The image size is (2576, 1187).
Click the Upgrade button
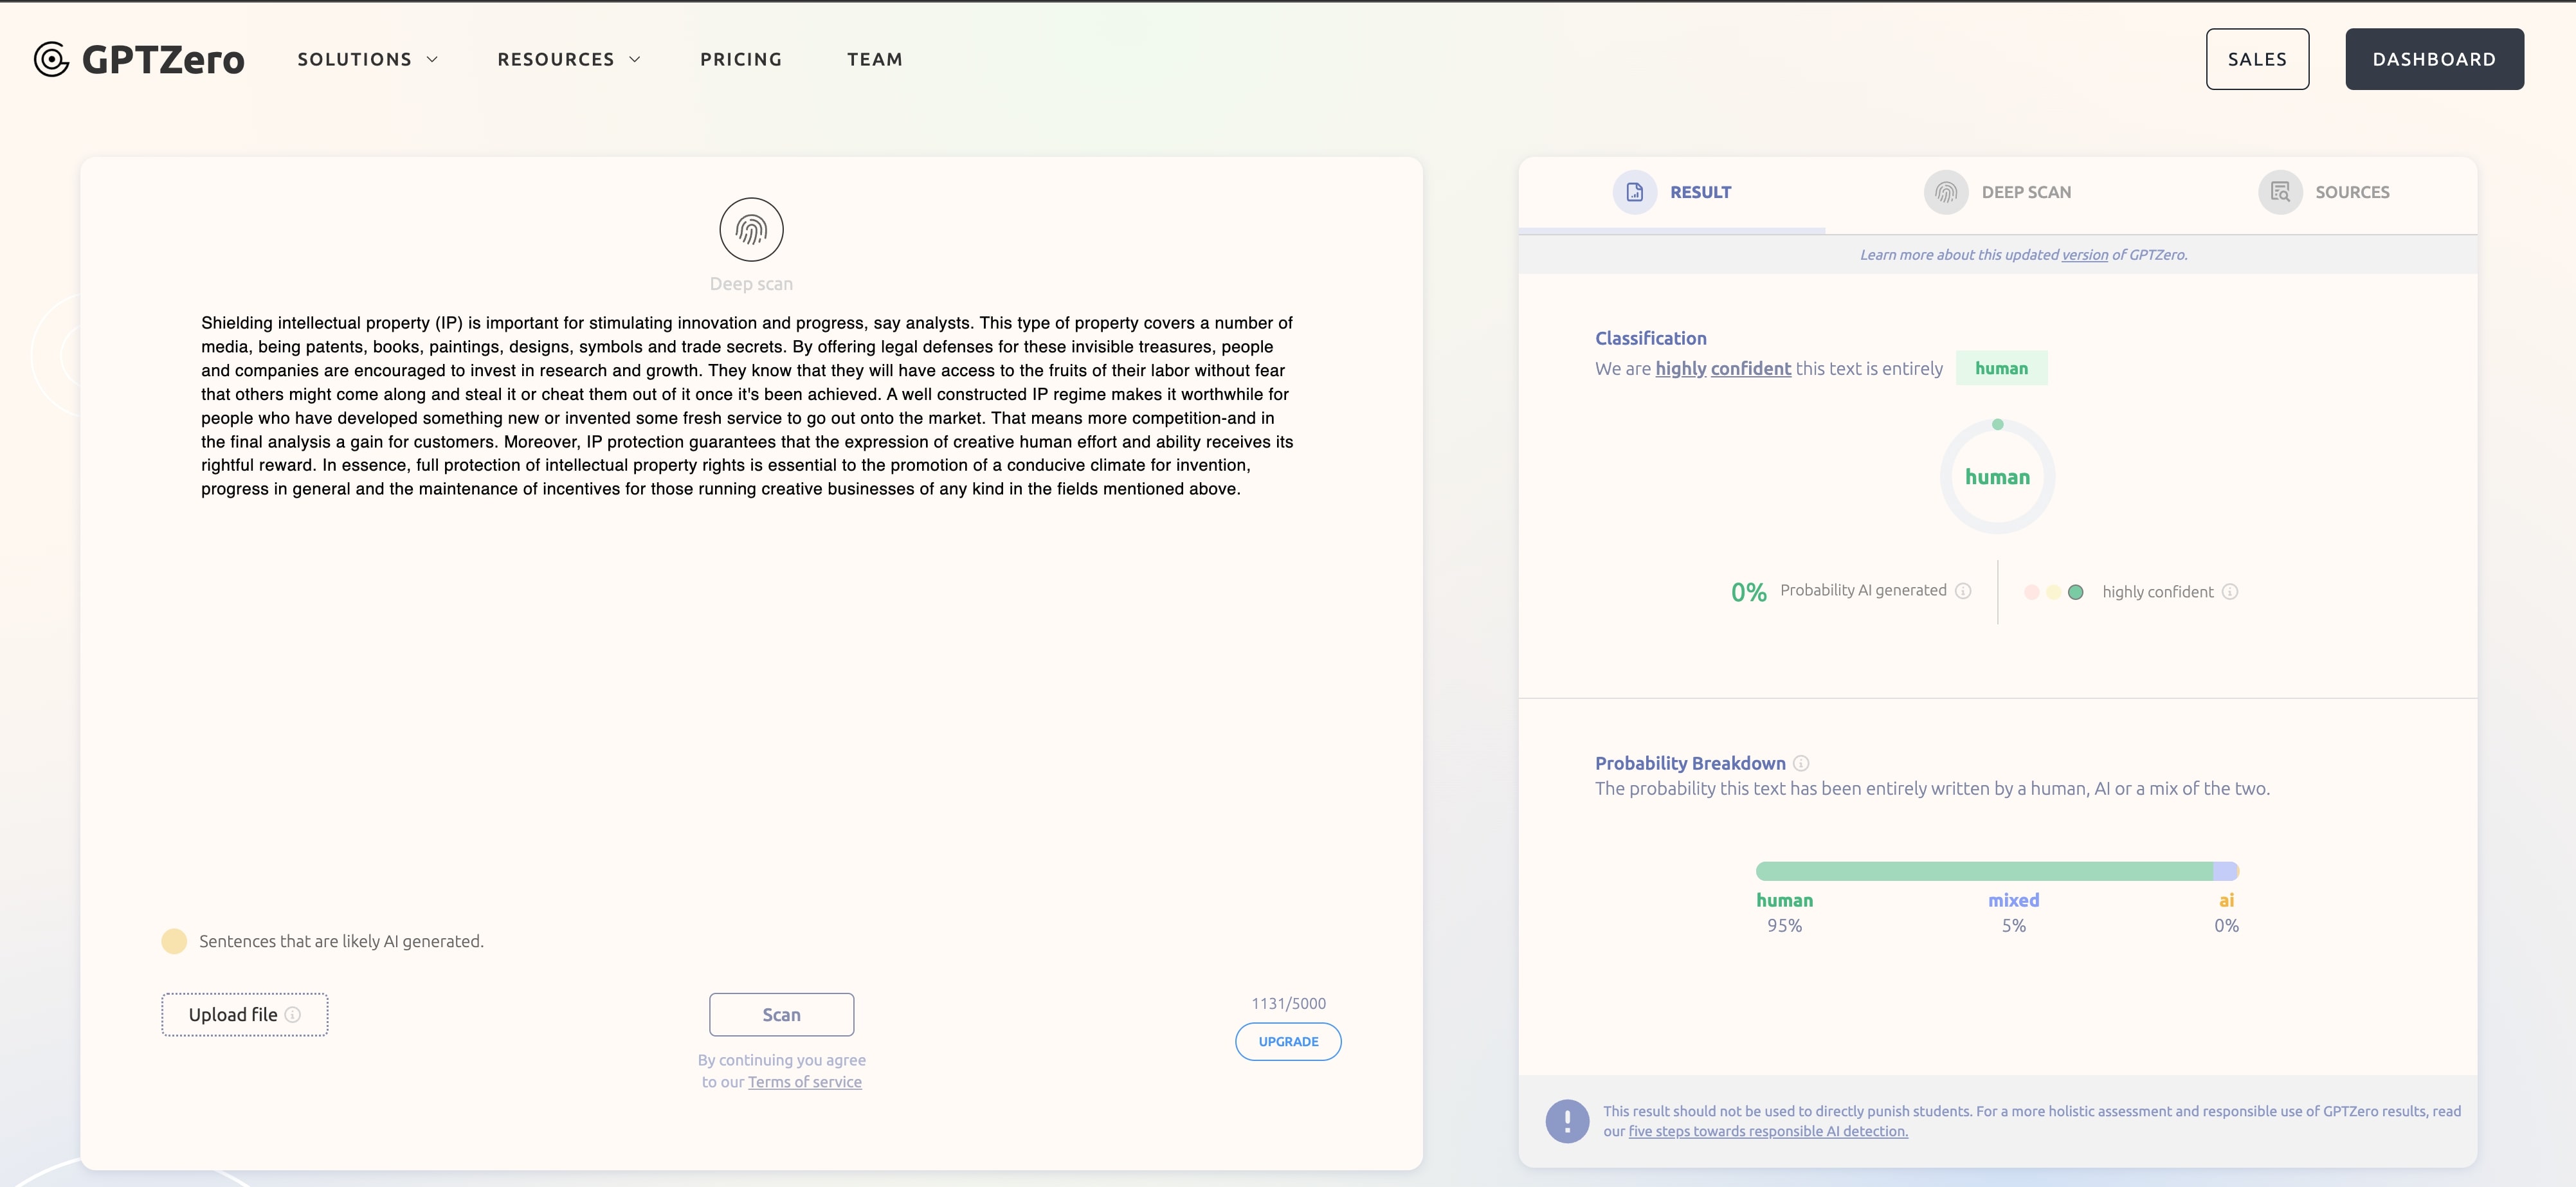[1288, 1042]
